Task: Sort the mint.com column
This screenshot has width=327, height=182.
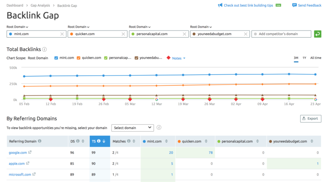Action: pos(166,141)
